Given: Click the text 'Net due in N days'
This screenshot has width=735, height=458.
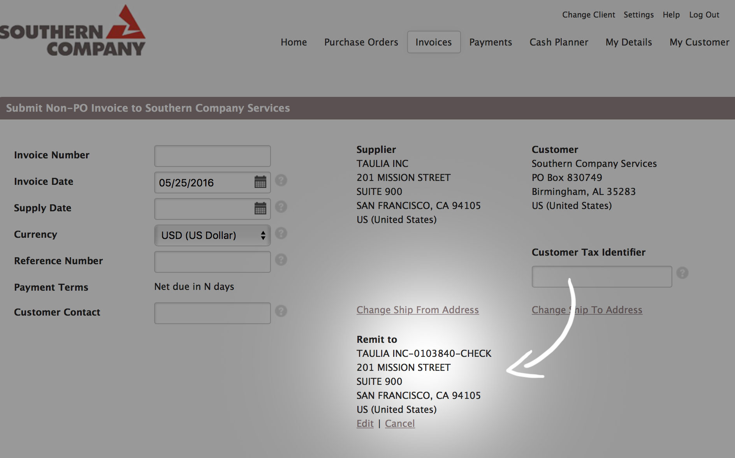Looking at the screenshot, I should click(194, 287).
